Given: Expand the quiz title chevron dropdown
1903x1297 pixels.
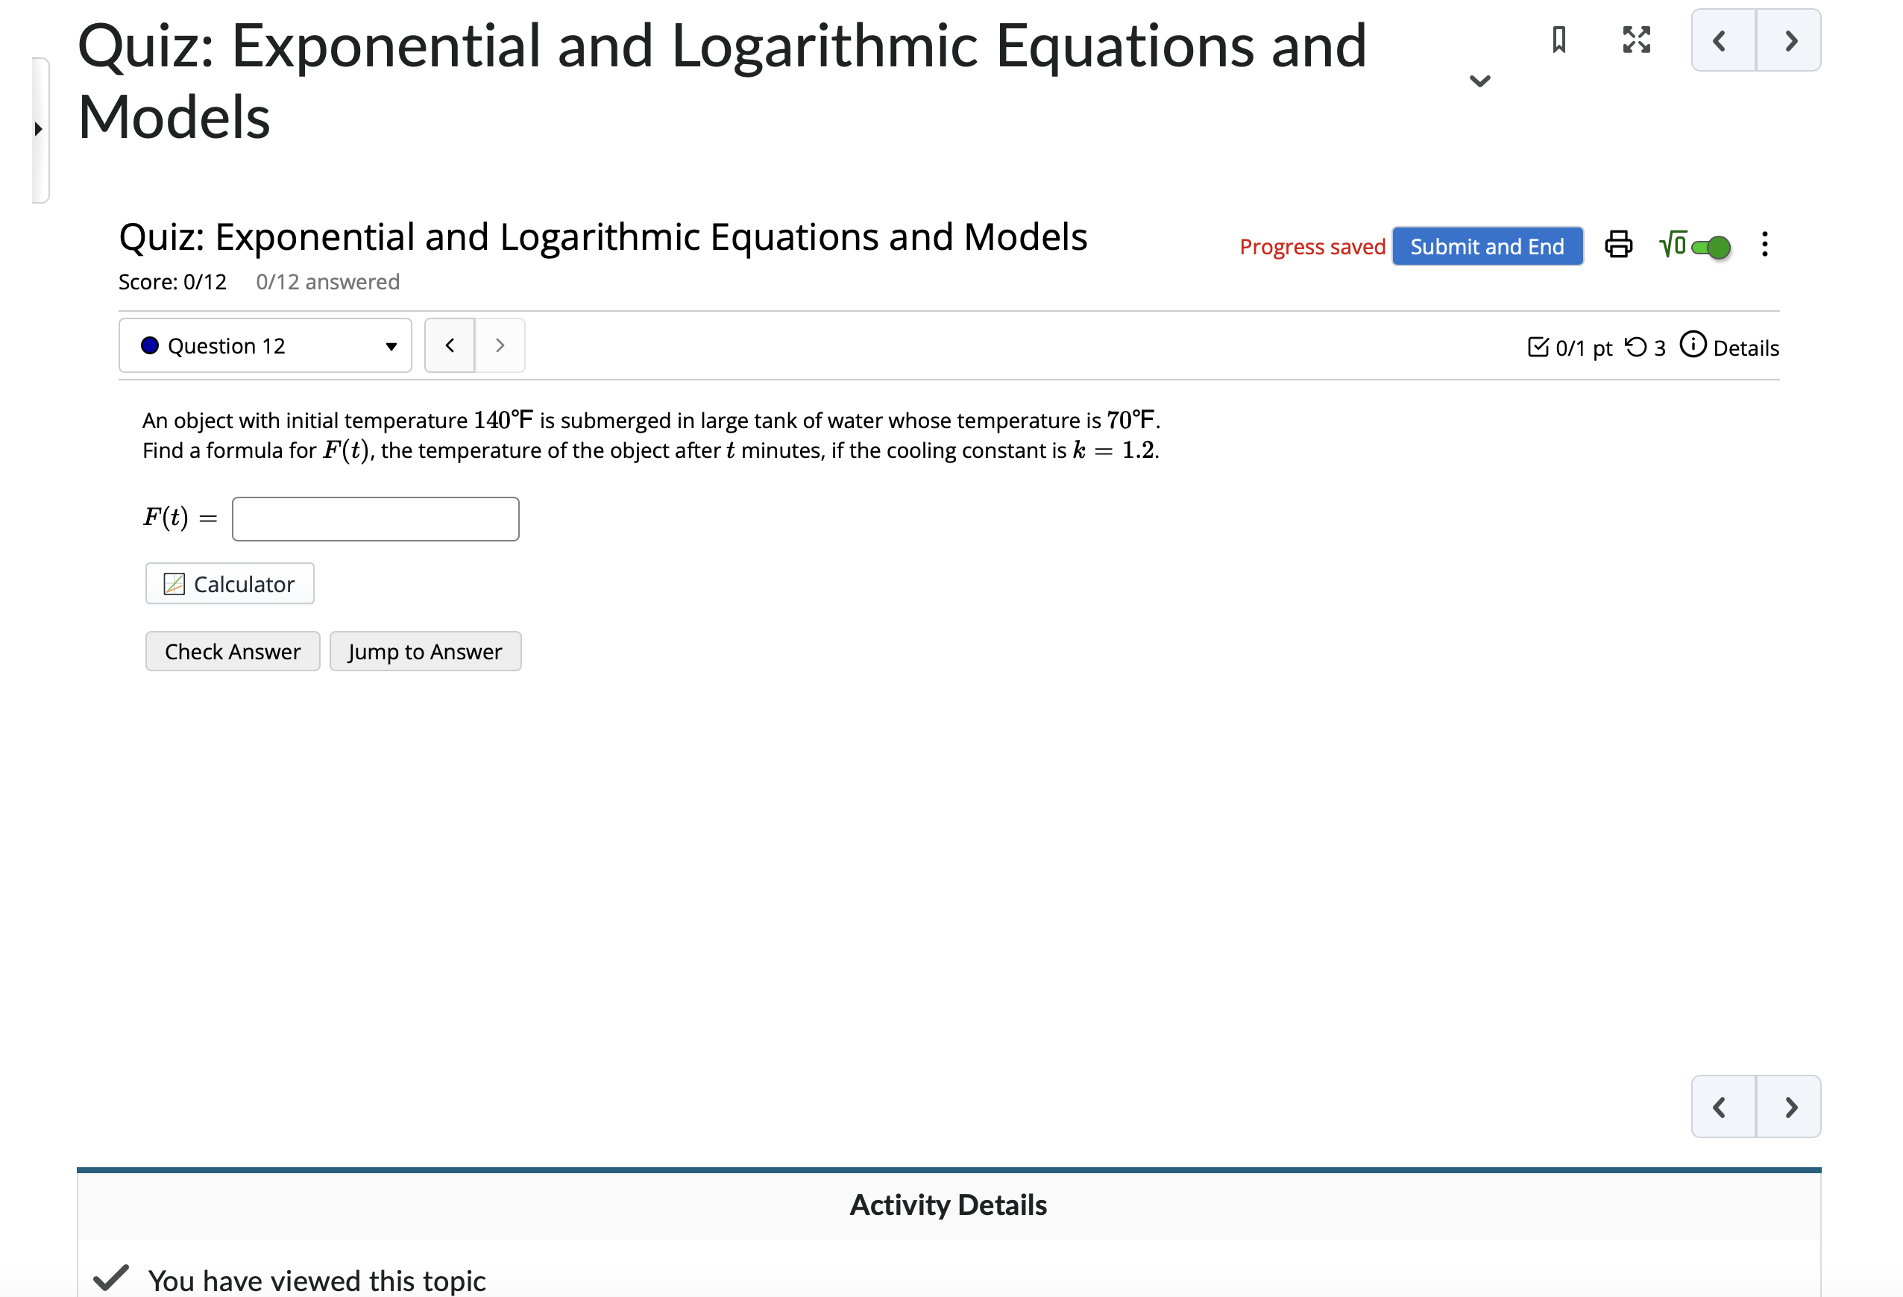Looking at the screenshot, I should pyautogui.click(x=1479, y=81).
